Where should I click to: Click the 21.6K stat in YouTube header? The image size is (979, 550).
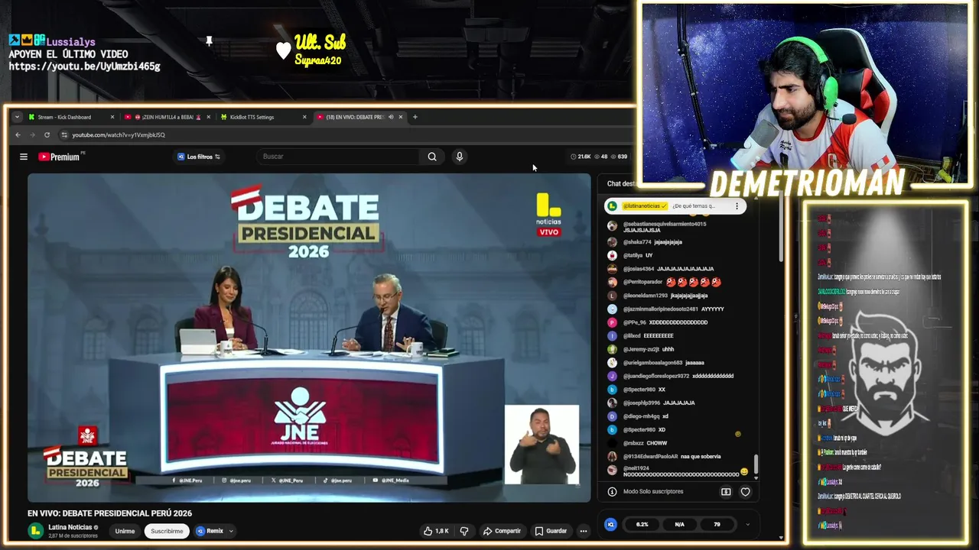[581, 157]
